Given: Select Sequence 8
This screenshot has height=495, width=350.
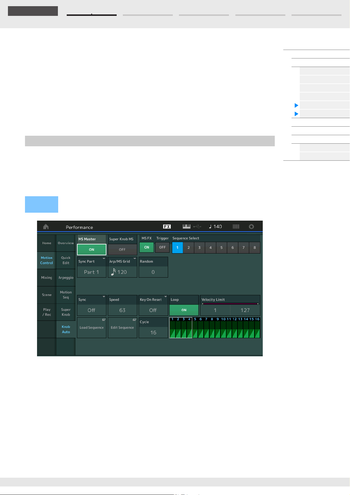Looking at the screenshot, I should (254, 248).
